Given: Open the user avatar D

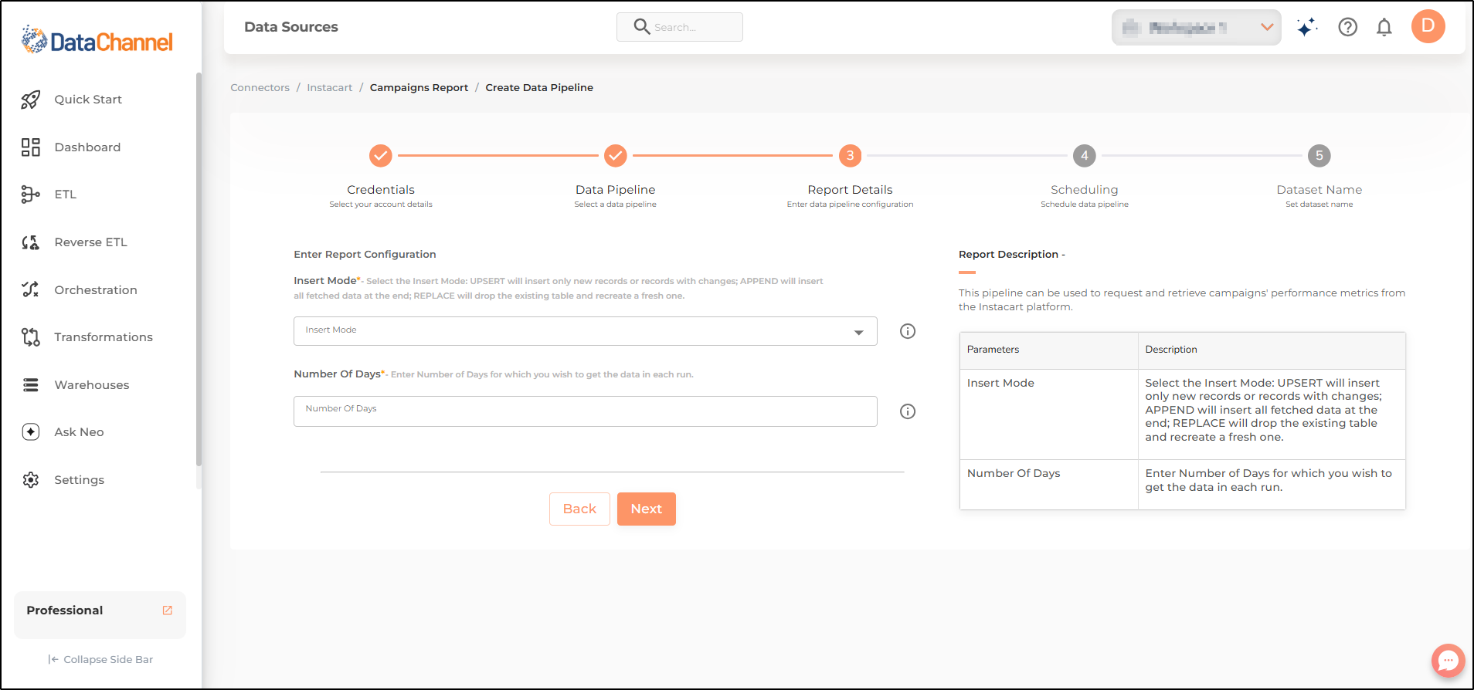Looking at the screenshot, I should click(x=1428, y=26).
